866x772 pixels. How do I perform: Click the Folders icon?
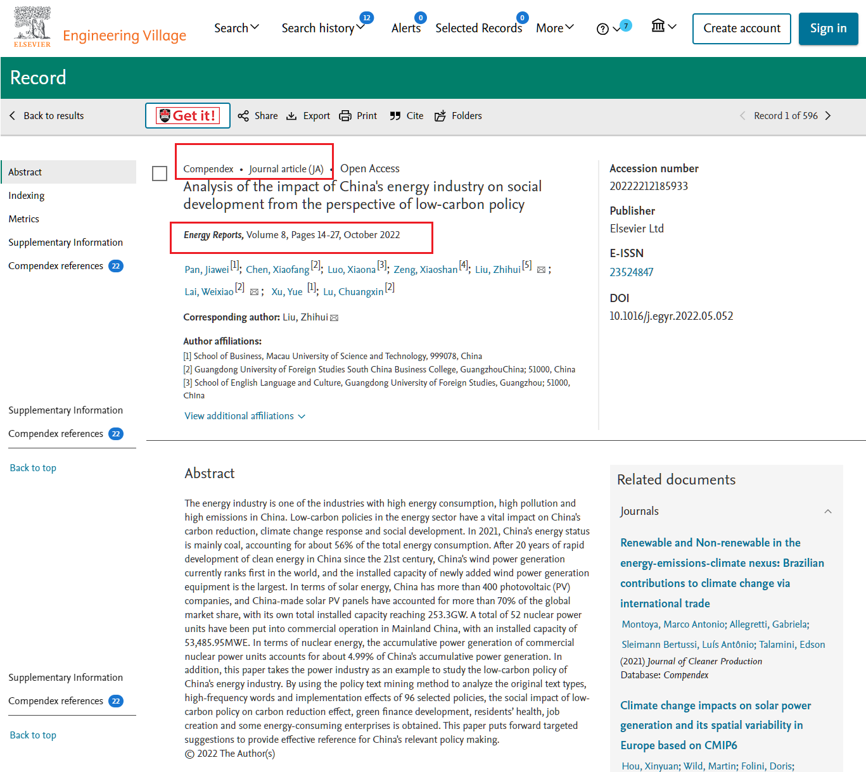pyautogui.click(x=440, y=116)
